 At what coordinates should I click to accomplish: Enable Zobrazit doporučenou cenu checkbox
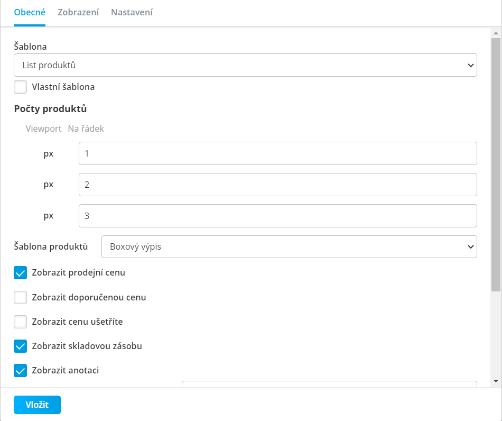click(x=20, y=297)
